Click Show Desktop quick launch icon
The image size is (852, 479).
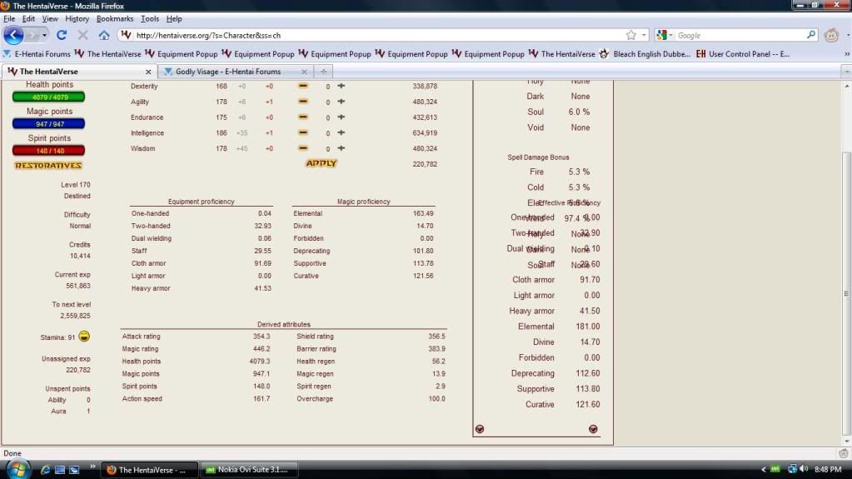click(60, 470)
